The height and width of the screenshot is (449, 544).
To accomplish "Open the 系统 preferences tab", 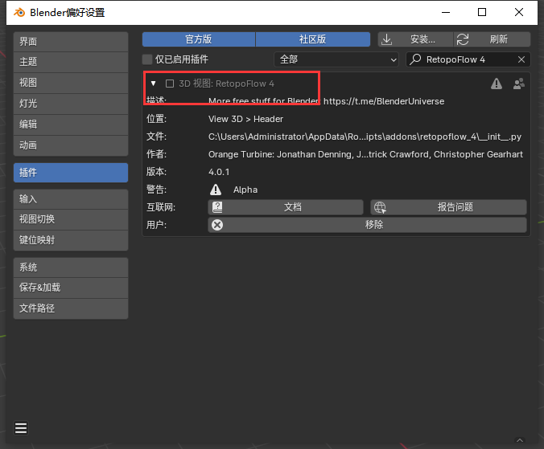I will (71, 267).
